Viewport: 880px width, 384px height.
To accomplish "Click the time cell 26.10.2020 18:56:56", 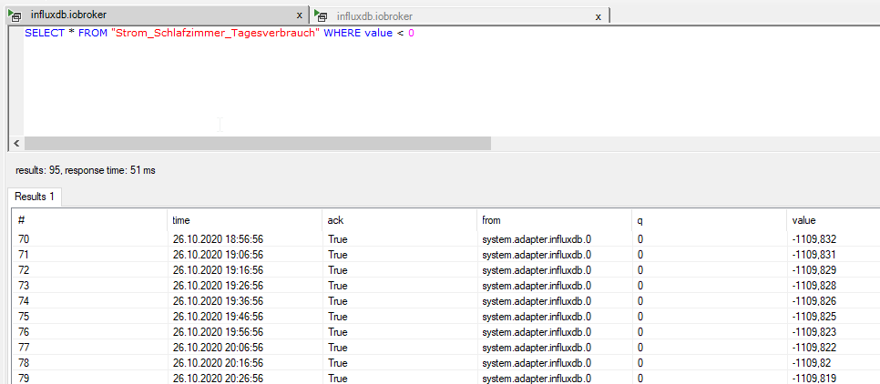I will click(219, 239).
